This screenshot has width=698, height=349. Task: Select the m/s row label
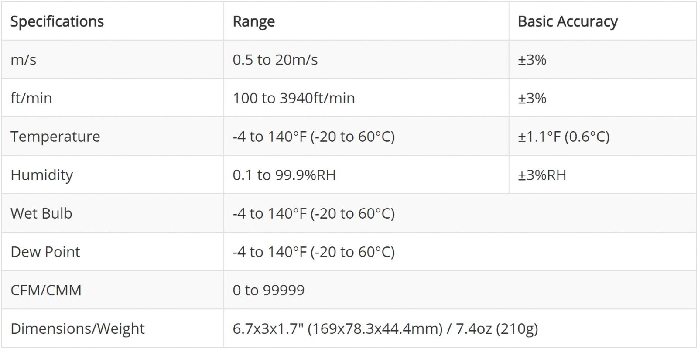[24, 60]
